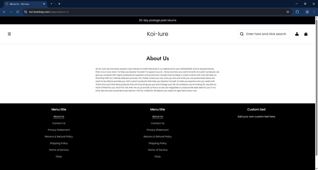Bookmark this page with the star
The image size is (318, 170).
(287, 12)
